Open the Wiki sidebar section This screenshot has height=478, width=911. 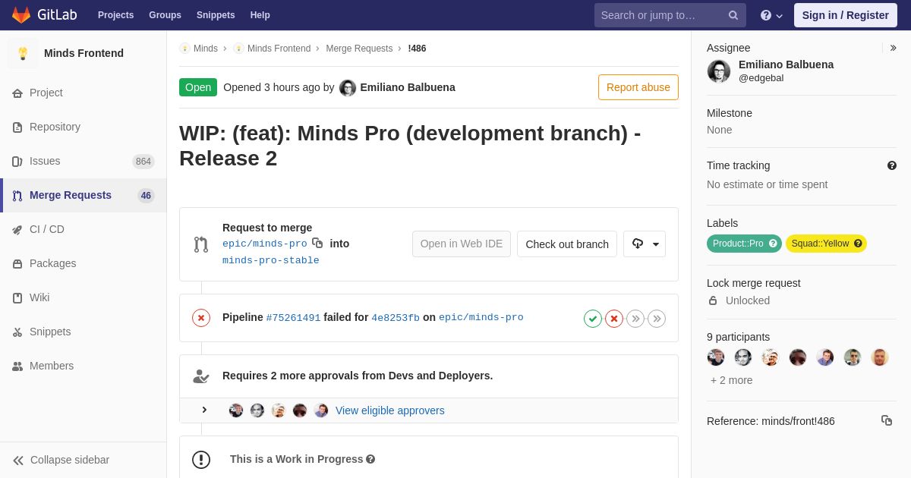point(84,297)
